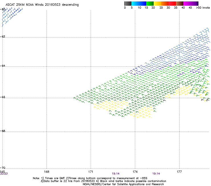Select the brown 35-40 knots legend band
211x186 pixels.
180,3
